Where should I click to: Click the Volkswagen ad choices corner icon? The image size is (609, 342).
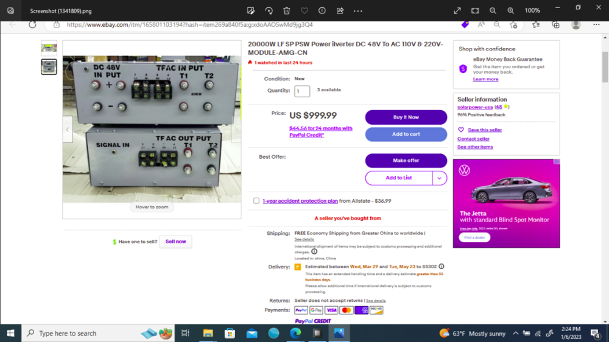point(557,161)
